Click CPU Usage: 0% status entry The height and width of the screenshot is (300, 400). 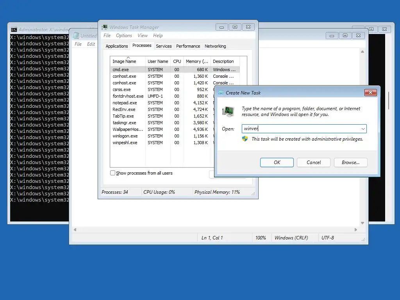click(x=159, y=192)
